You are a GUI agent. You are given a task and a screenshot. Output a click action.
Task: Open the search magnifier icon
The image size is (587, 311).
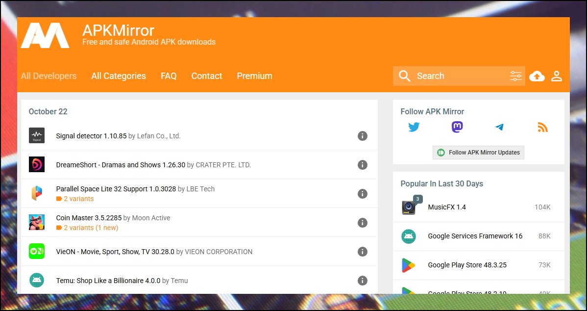pos(404,76)
